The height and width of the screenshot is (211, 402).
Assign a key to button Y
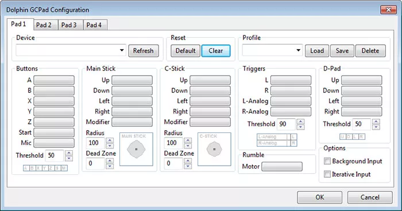[x=54, y=112]
